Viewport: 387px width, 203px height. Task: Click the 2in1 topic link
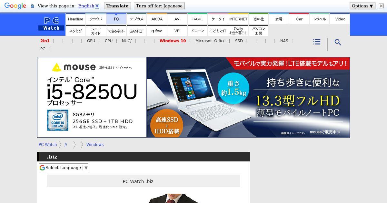click(45, 41)
